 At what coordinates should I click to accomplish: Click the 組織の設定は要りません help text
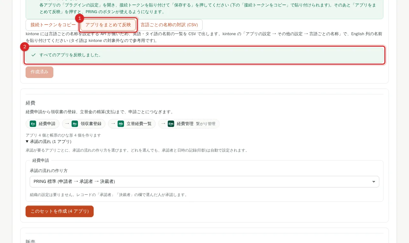point(108,195)
